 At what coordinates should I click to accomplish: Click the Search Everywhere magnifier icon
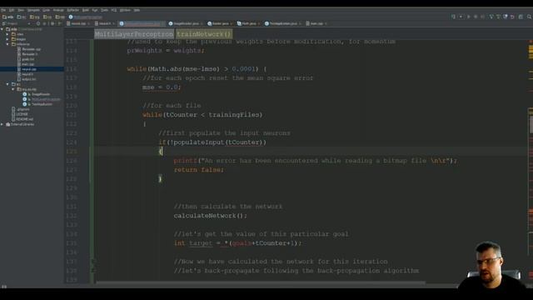pos(529,17)
